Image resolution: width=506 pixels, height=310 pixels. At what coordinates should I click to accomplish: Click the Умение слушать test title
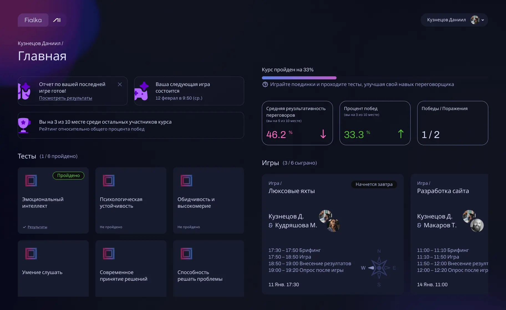coord(42,272)
